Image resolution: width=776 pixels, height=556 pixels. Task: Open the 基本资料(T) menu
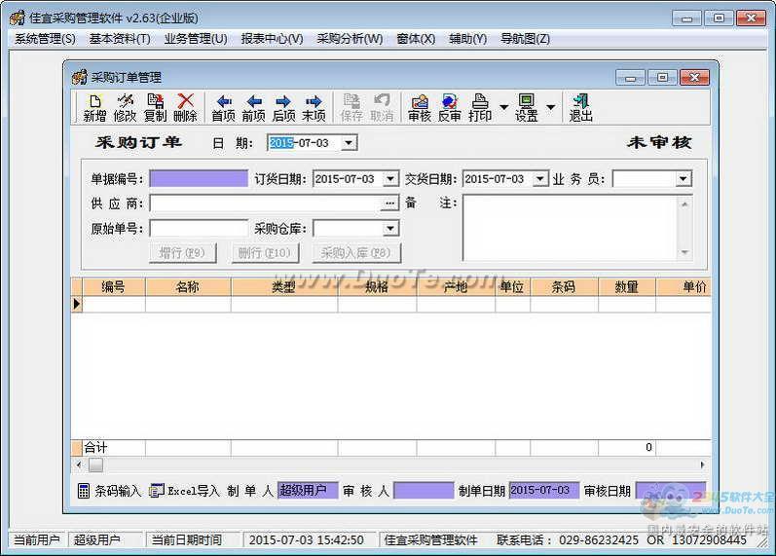[x=120, y=39]
